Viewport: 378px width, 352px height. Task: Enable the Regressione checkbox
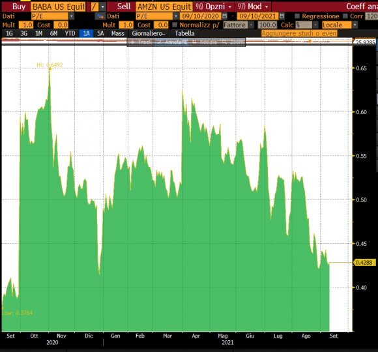pyautogui.click(x=297, y=16)
